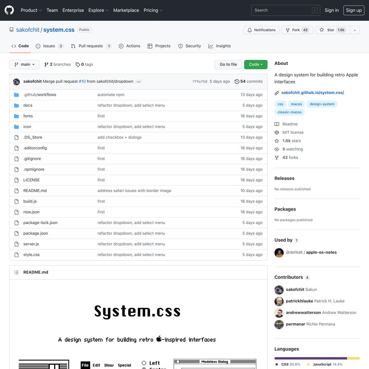Click the repository icon beside sakofchit
The height and width of the screenshot is (369, 369).
point(11,30)
